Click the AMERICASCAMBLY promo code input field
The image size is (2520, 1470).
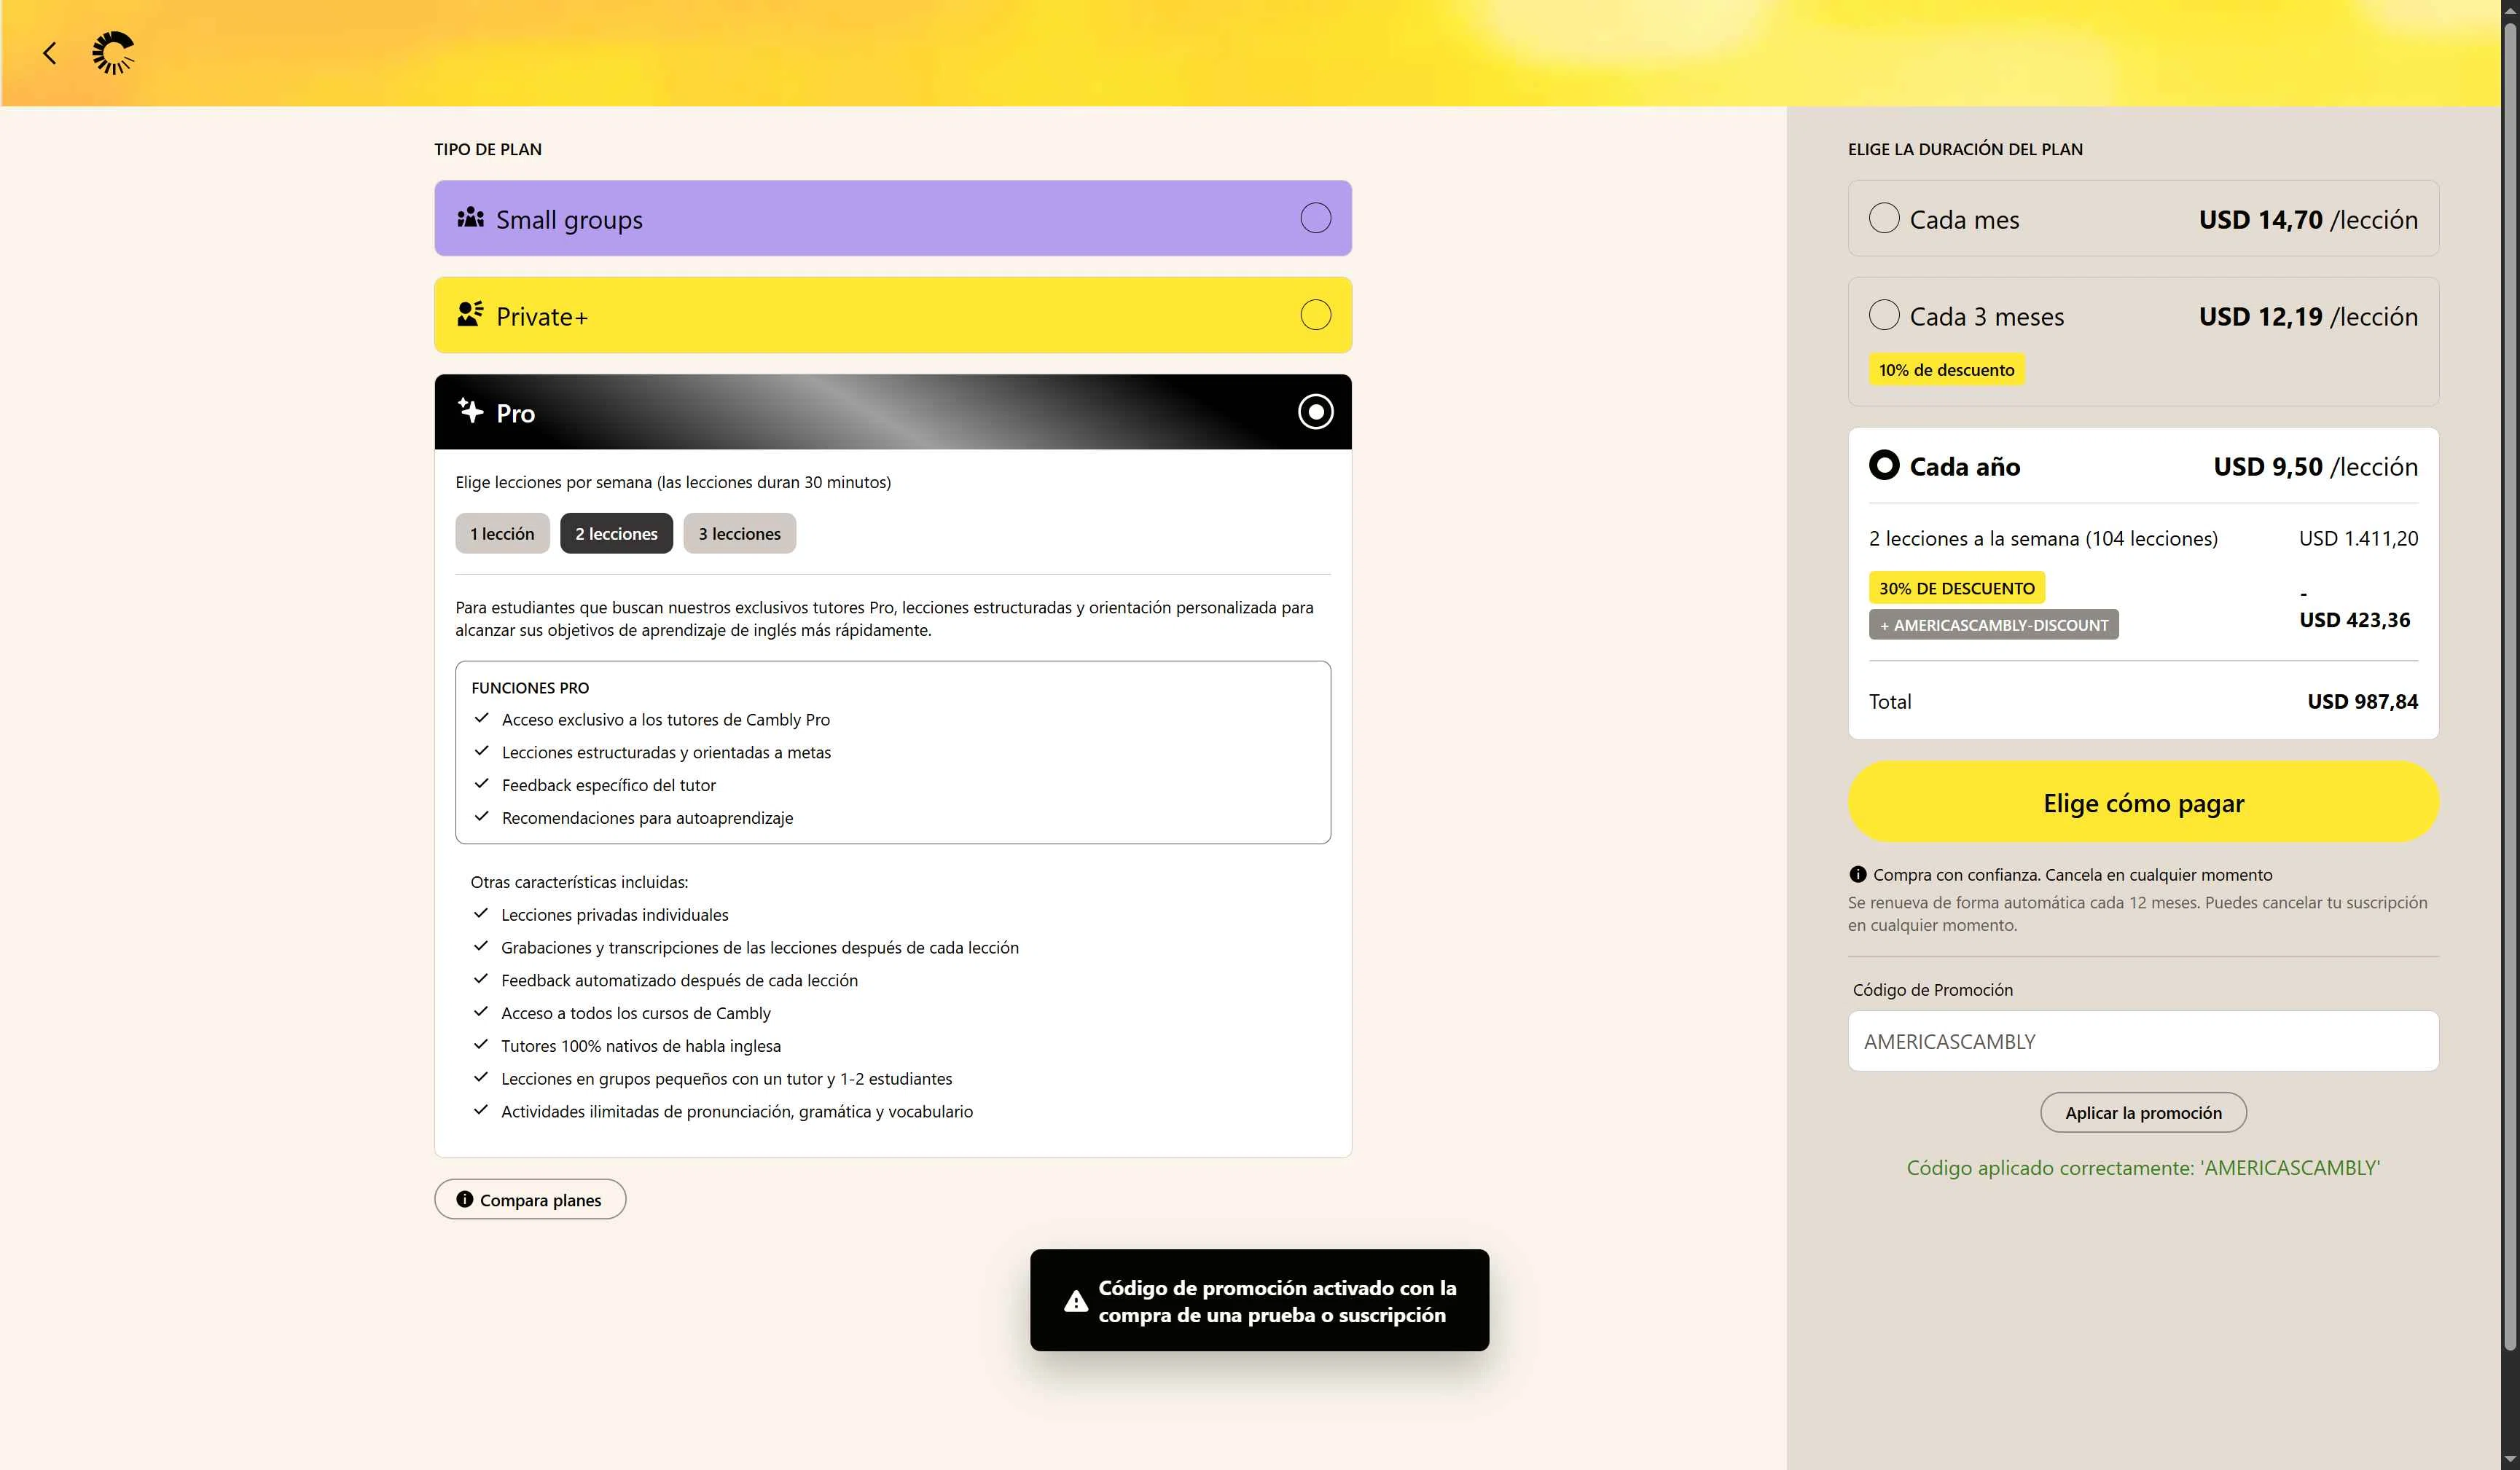point(2142,1040)
